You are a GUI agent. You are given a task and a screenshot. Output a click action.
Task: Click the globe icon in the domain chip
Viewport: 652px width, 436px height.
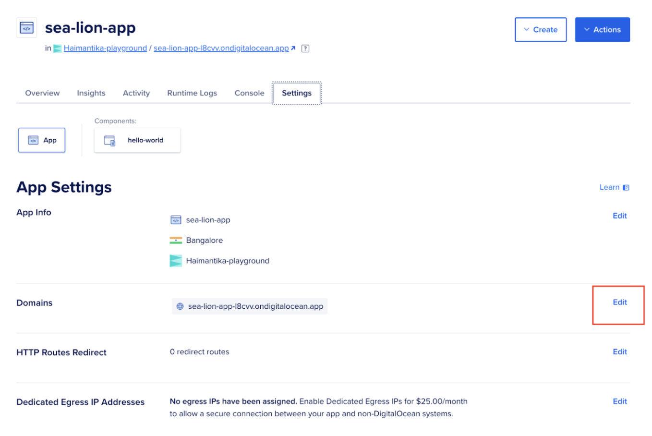pyautogui.click(x=180, y=306)
